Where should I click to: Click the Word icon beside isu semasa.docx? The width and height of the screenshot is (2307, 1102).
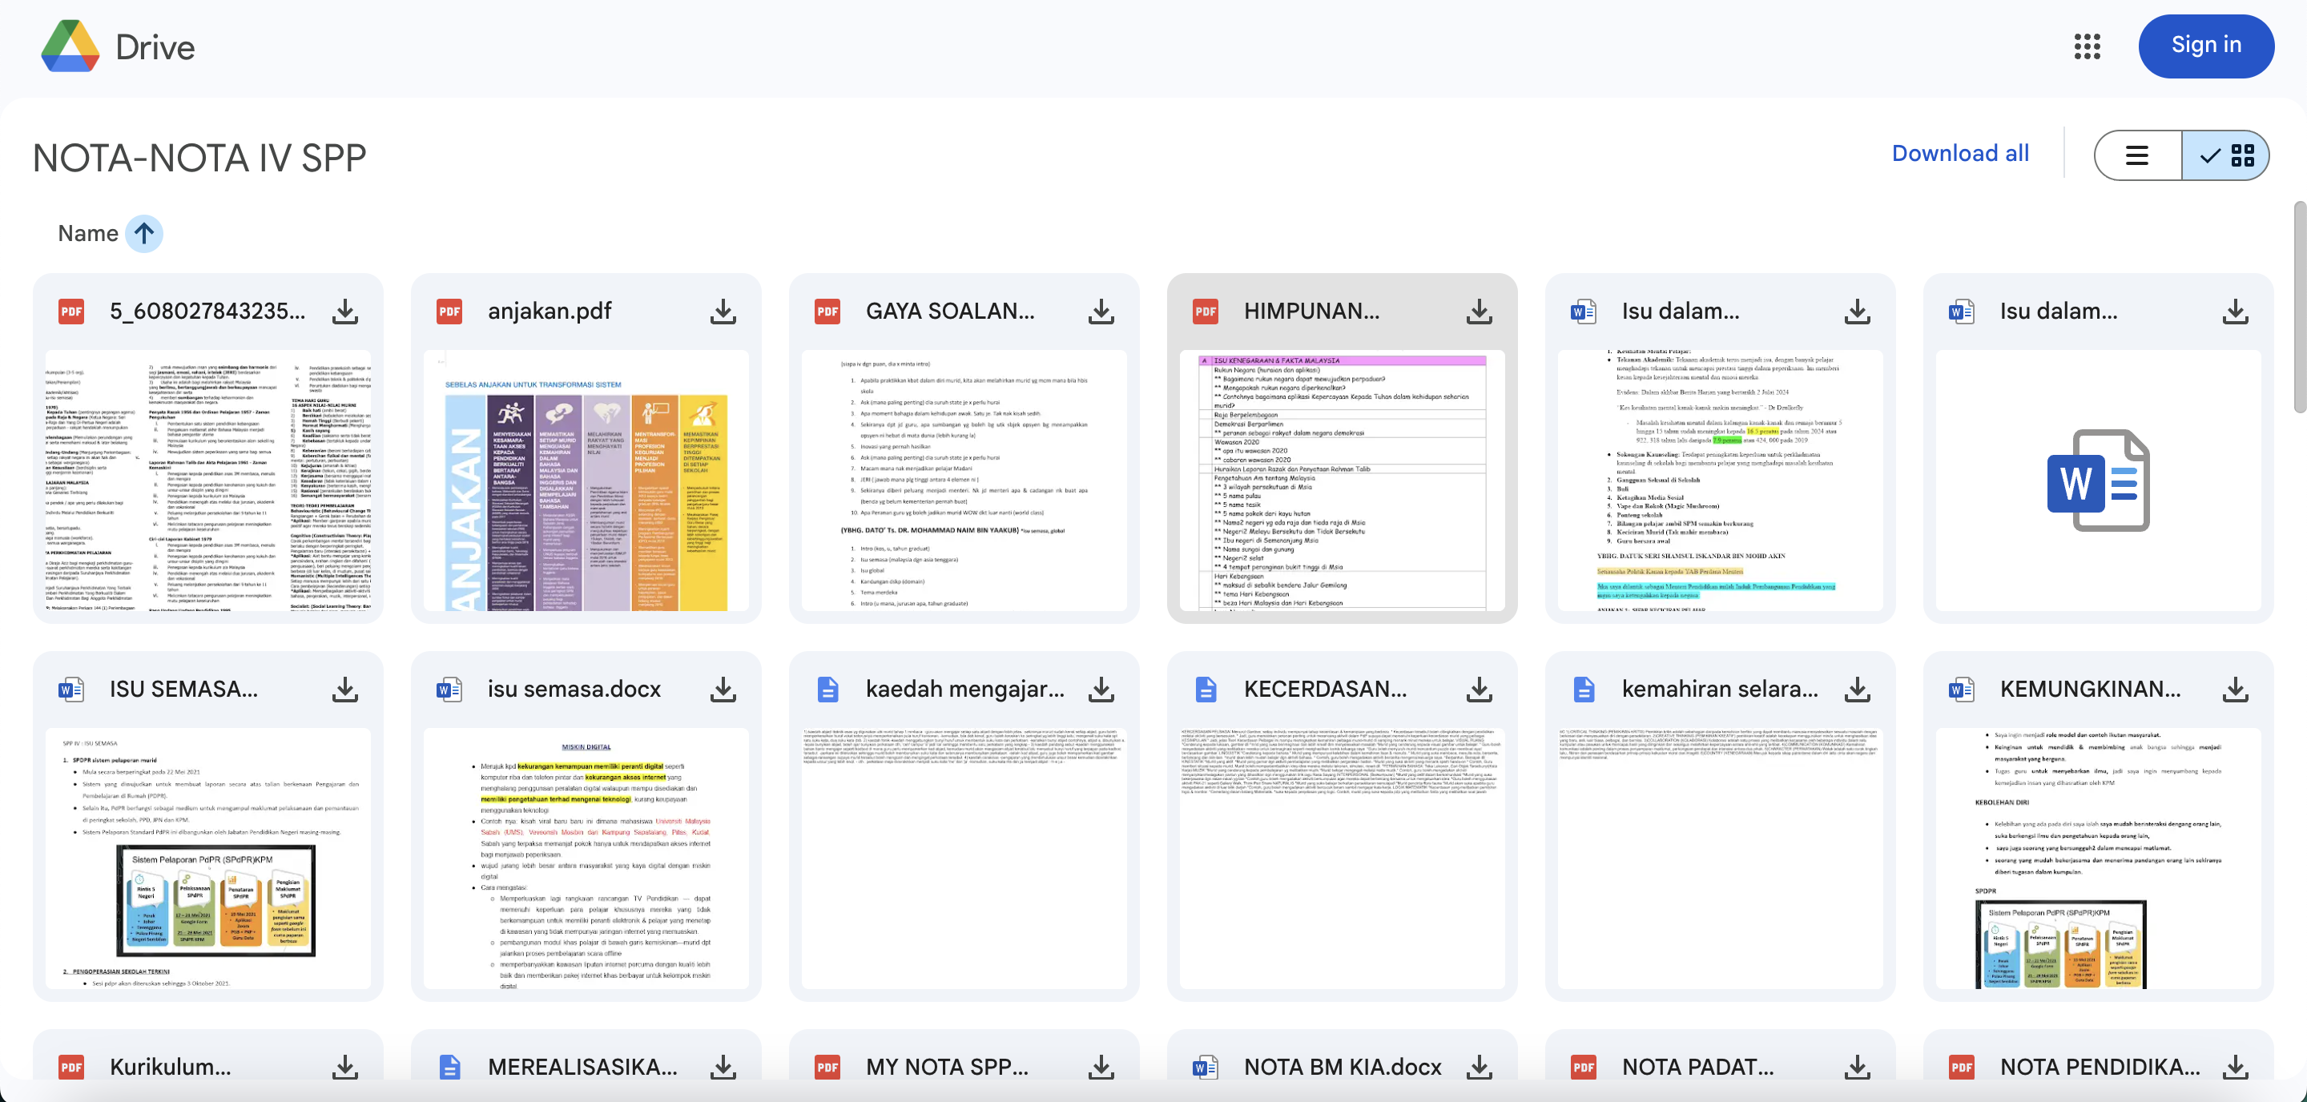pyautogui.click(x=449, y=690)
